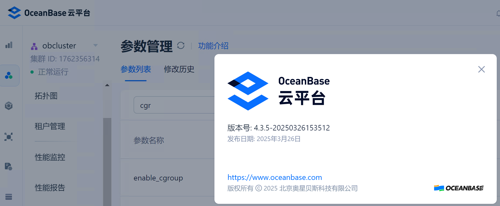Viewport: 500px width, 206px height.
Task: Select the cluster icon in left sidebar
Action: pos(9,76)
